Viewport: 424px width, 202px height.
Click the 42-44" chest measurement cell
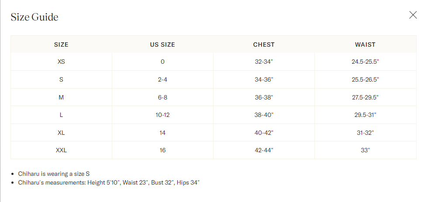coord(264,150)
